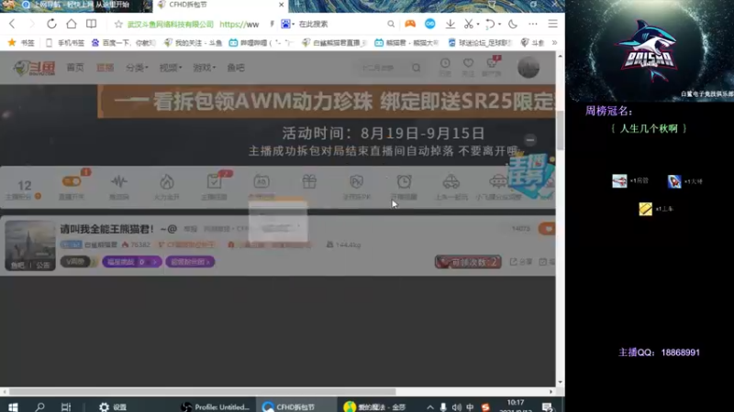Image resolution: width=734 pixels, height=412 pixels.
Task: Click the V同步 pill button
Action: coord(75,262)
